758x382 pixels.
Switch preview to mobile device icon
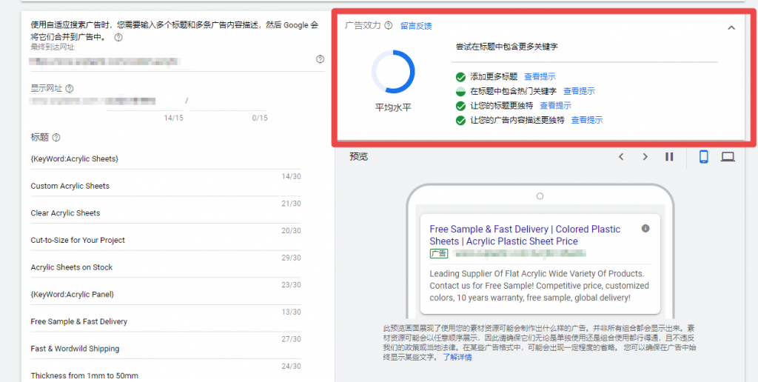tap(704, 157)
